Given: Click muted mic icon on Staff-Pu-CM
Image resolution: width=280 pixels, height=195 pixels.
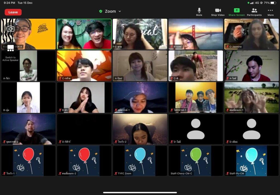Looking at the screenshot, I should tap(227, 173).
